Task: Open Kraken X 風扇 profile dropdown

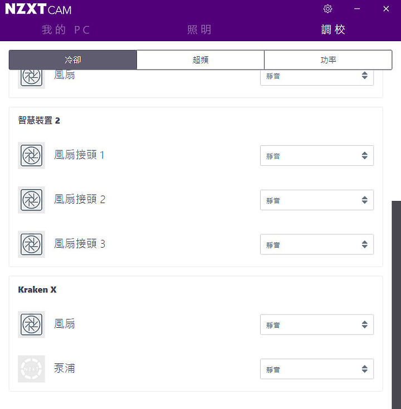Action: tap(317, 324)
